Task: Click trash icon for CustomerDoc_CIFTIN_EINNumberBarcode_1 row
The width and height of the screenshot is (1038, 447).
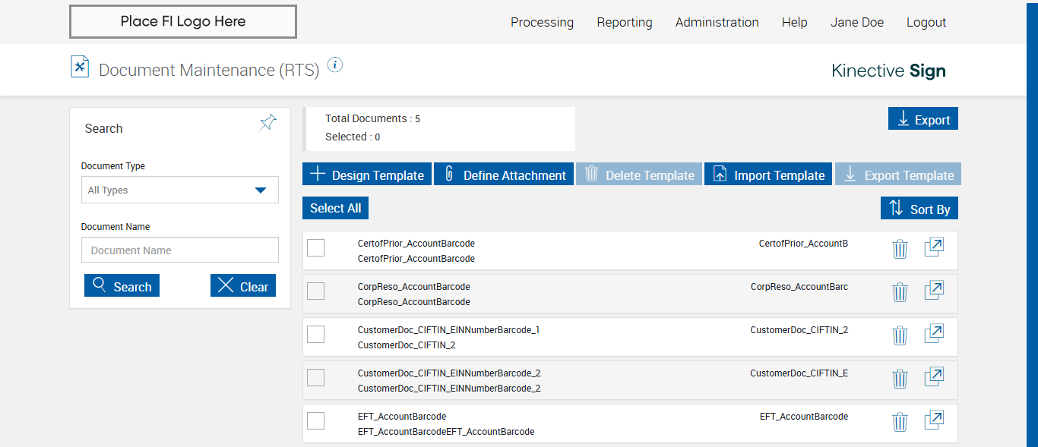Action: (900, 335)
